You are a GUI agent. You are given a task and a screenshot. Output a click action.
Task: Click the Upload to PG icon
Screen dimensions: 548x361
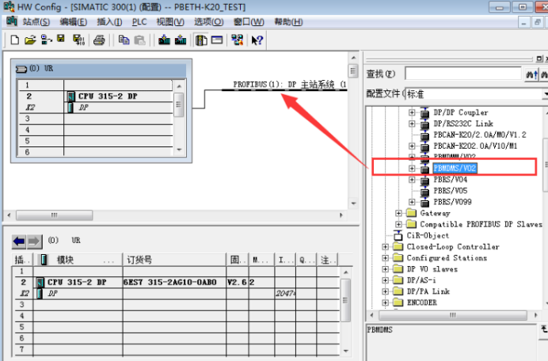181,40
